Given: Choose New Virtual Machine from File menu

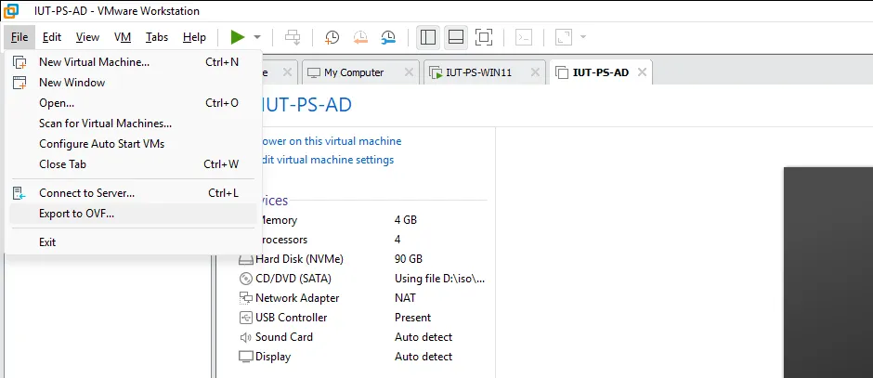Looking at the screenshot, I should [x=94, y=62].
